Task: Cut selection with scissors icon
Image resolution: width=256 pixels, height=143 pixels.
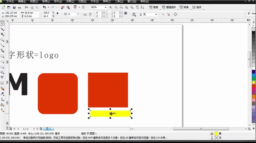Action: point(27,7)
